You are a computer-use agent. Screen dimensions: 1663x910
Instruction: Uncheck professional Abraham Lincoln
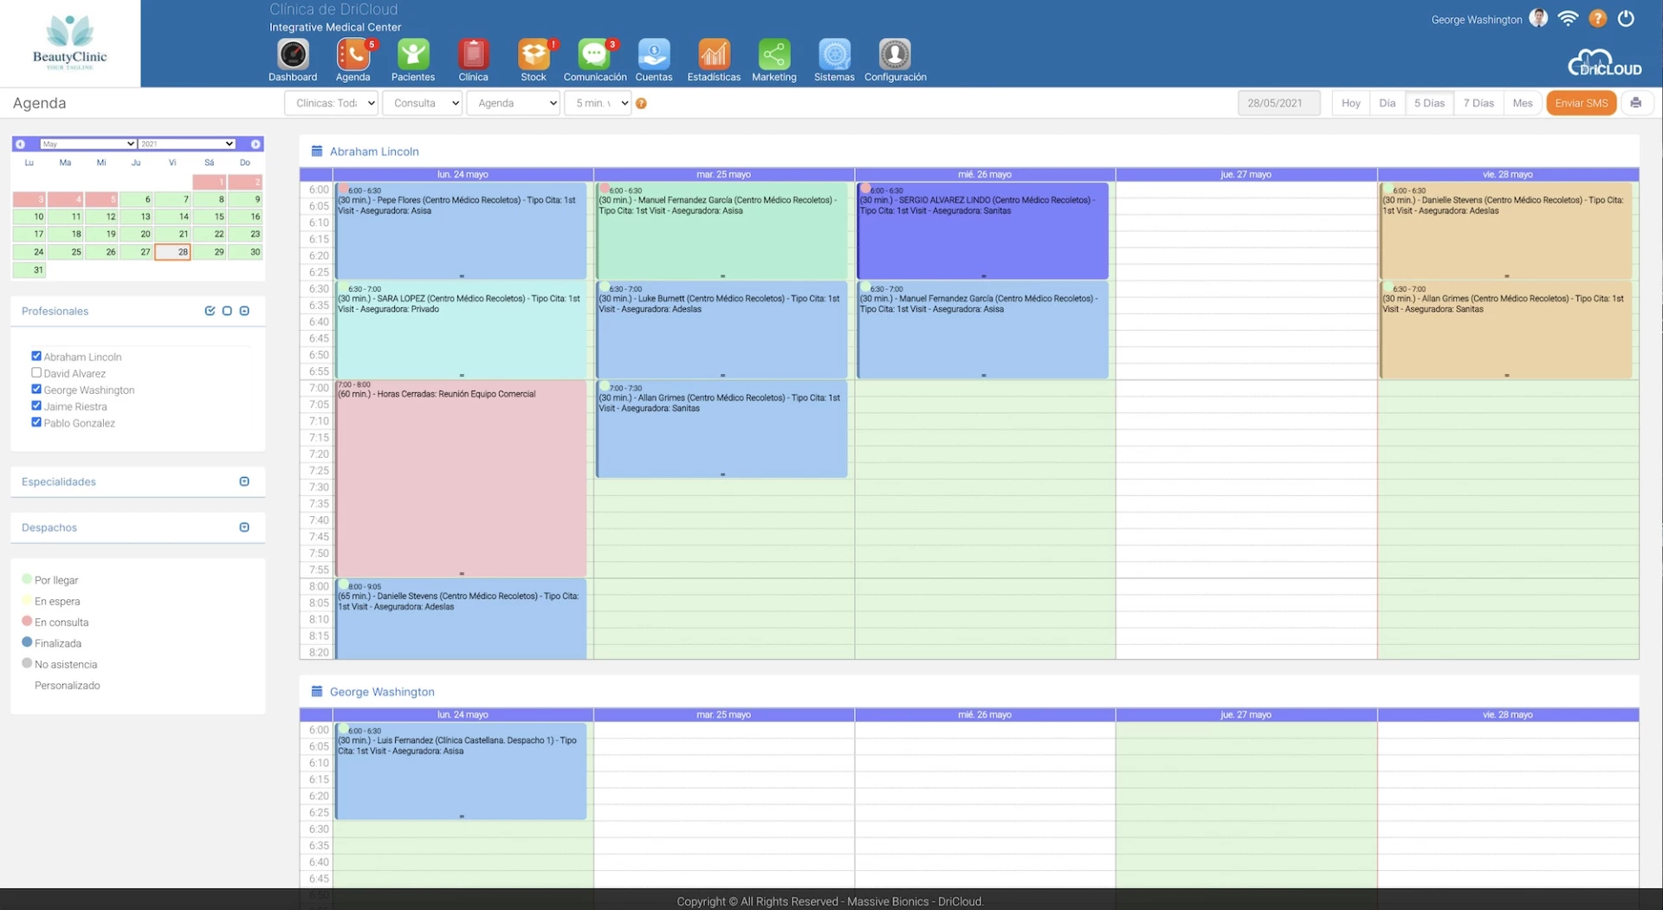[x=36, y=356]
